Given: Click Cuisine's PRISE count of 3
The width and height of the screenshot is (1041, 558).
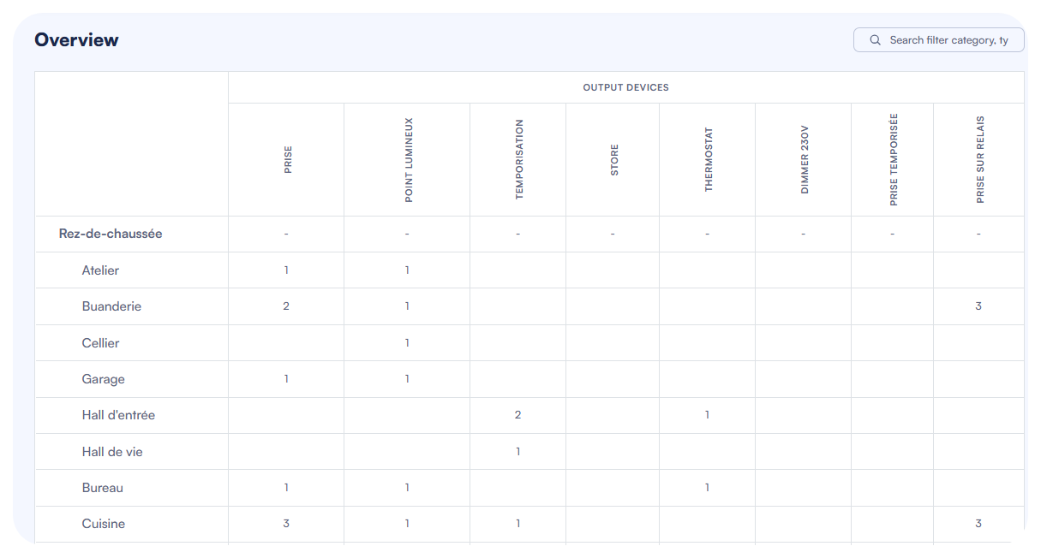Looking at the screenshot, I should tap(286, 523).
